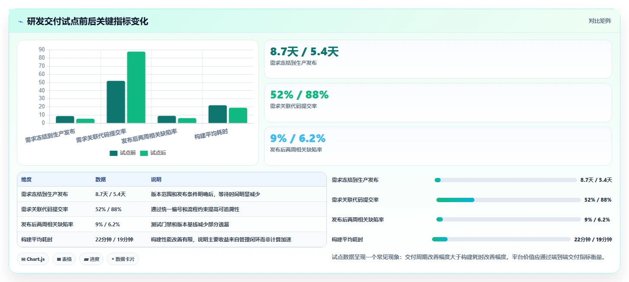Click 构建平均耗时 progress bar
The width and height of the screenshot is (629, 282).
501,239
